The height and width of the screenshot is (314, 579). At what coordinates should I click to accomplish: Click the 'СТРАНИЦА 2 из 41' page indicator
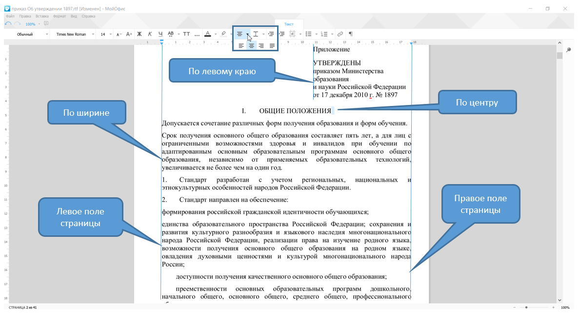(x=22, y=307)
